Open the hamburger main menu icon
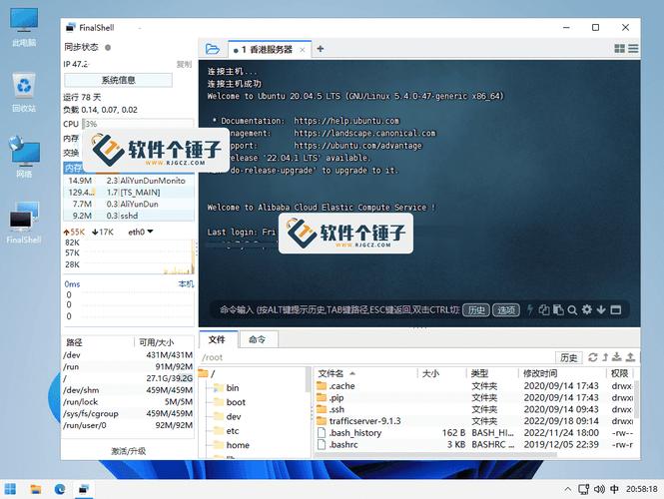 633,49
